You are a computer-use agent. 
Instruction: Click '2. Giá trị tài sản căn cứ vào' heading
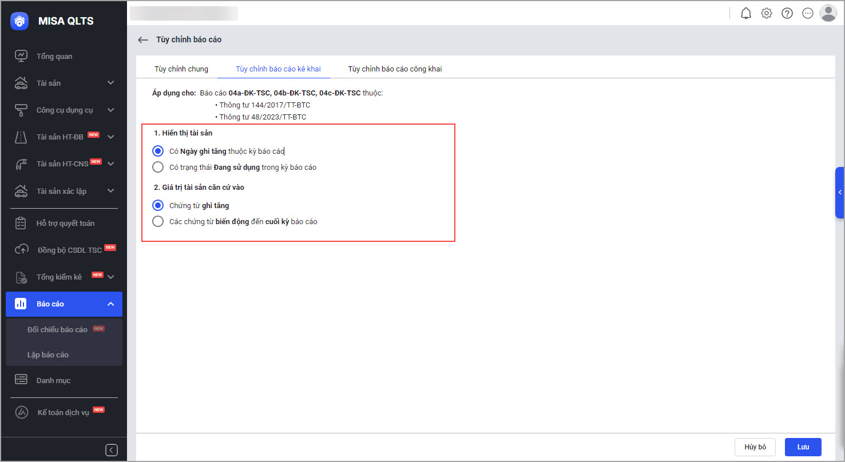tap(199, 187)
